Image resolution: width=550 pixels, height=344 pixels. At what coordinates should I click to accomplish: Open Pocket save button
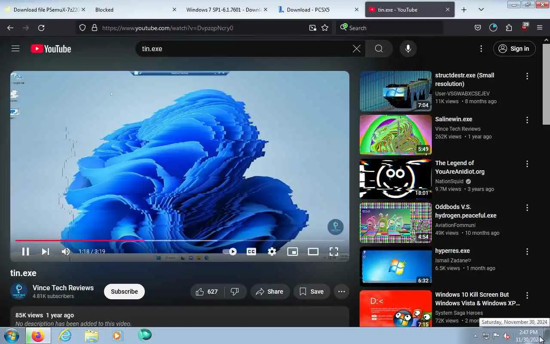[478, 28]
